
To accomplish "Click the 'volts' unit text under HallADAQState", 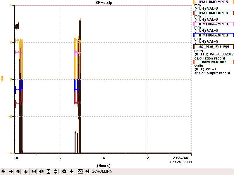I will click(x=199, y=66).
